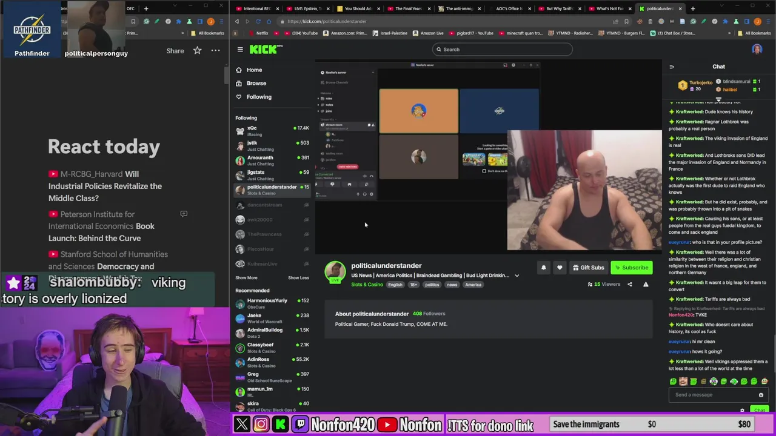Expand the stream title dropdown chevron
776x436 pixels.
pos(517,276)
